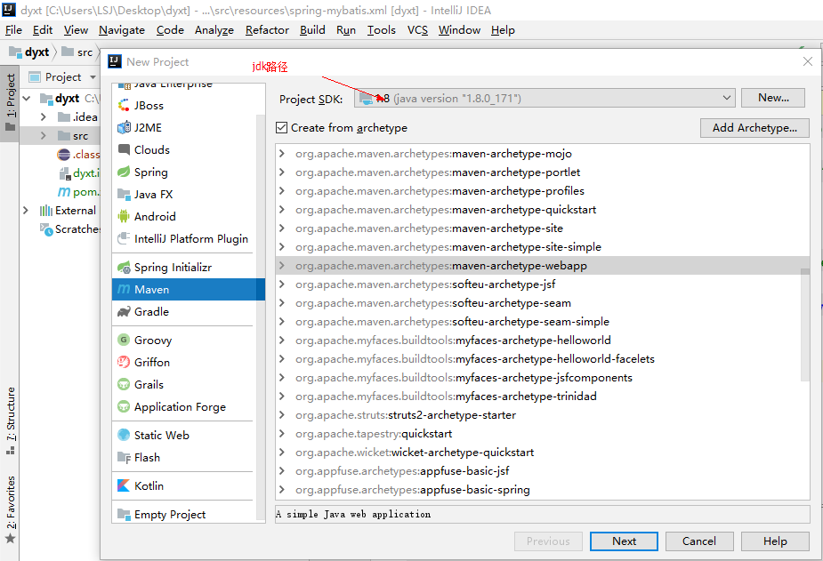
Task: Open the Tools menu
Action: [381, 30]
